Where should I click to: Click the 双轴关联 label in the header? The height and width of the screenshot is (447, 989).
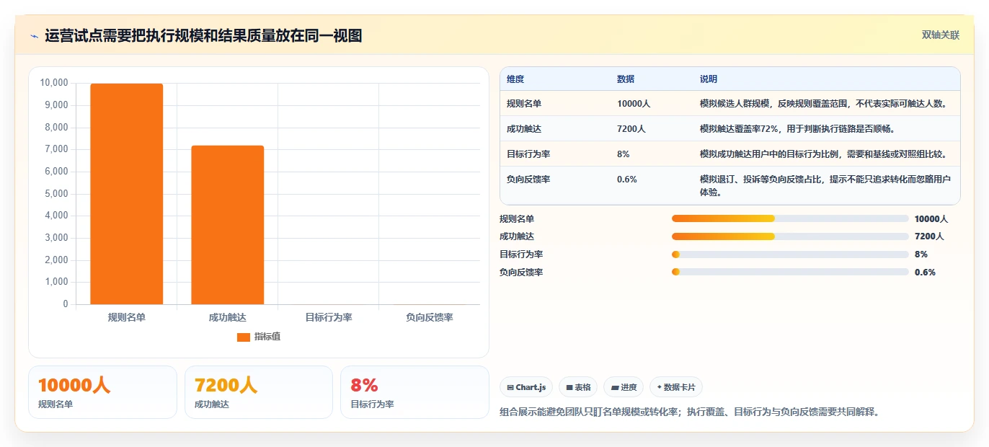[x=941, y=35]
